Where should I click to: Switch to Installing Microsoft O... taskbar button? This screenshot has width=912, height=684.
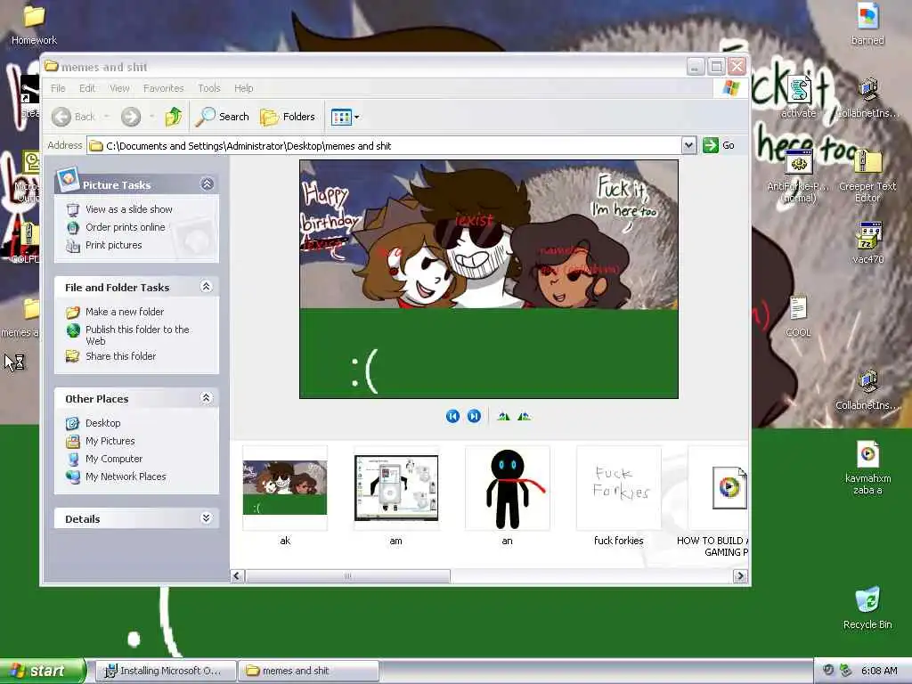pos(165,671)
